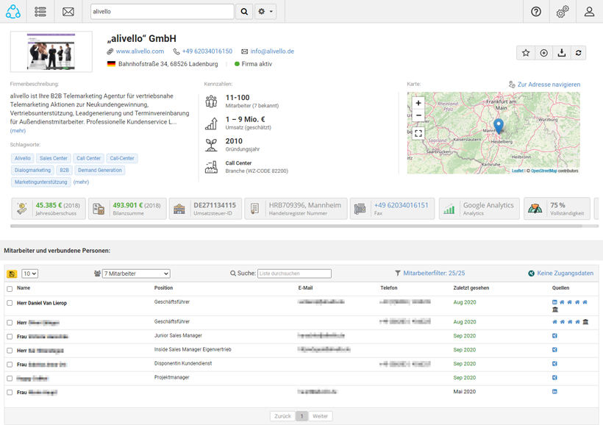
Task: Toggle the select-all checkbox in table header
Action: tap(10, 289)
